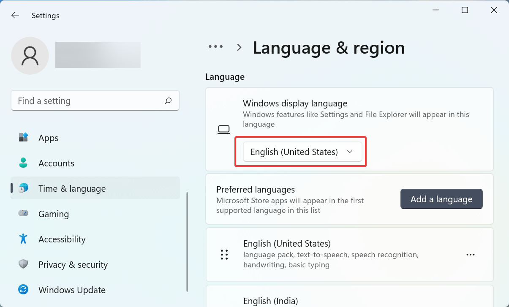Click the Time & language clock icon

(x=23, y=188)
